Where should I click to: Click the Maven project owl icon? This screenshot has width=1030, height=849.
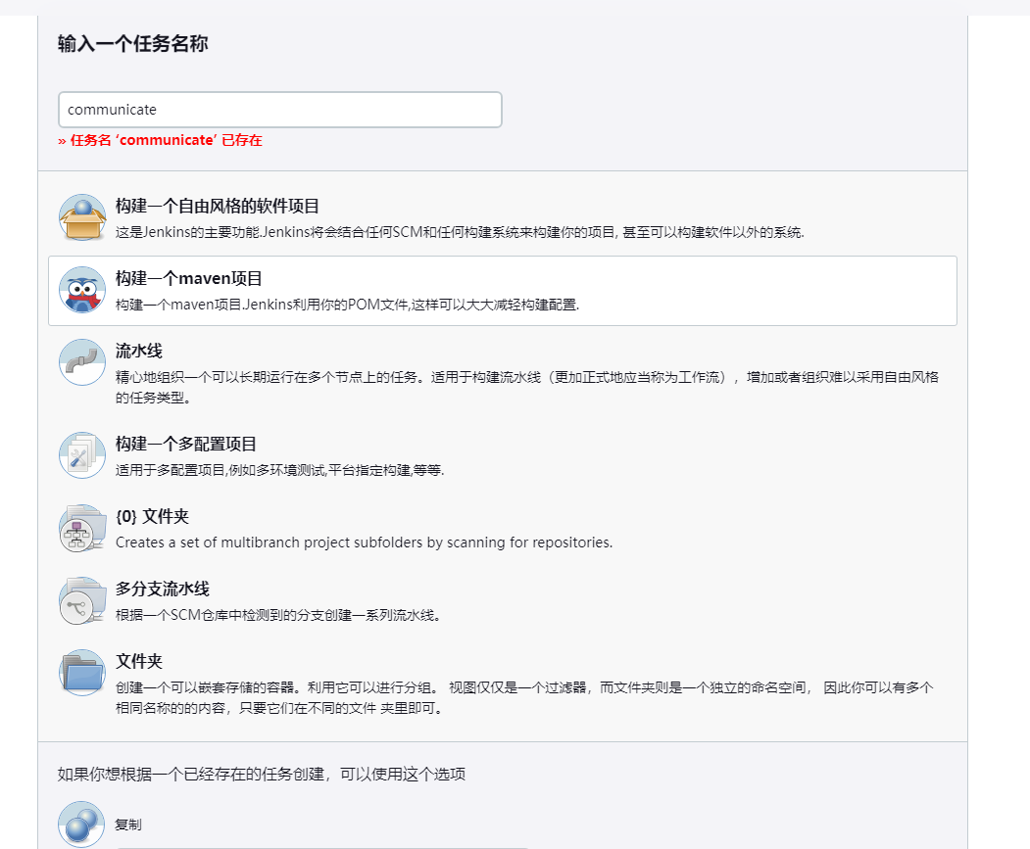[81, 290]
